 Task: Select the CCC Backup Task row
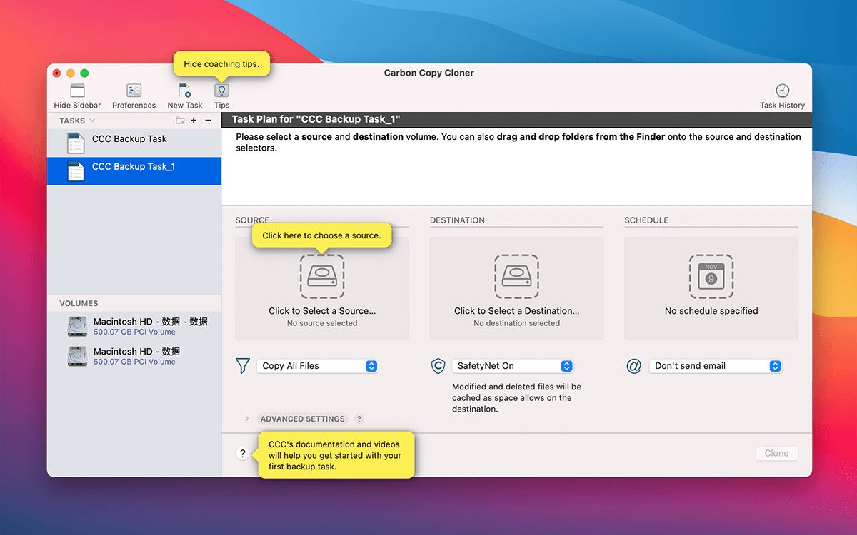point(134,143)
